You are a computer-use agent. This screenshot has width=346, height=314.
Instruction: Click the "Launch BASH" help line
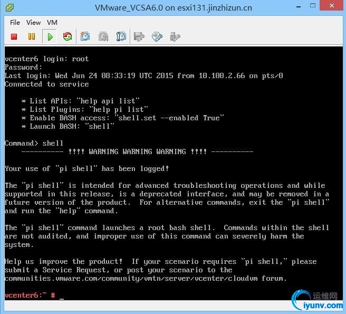(x=68, y=126)
